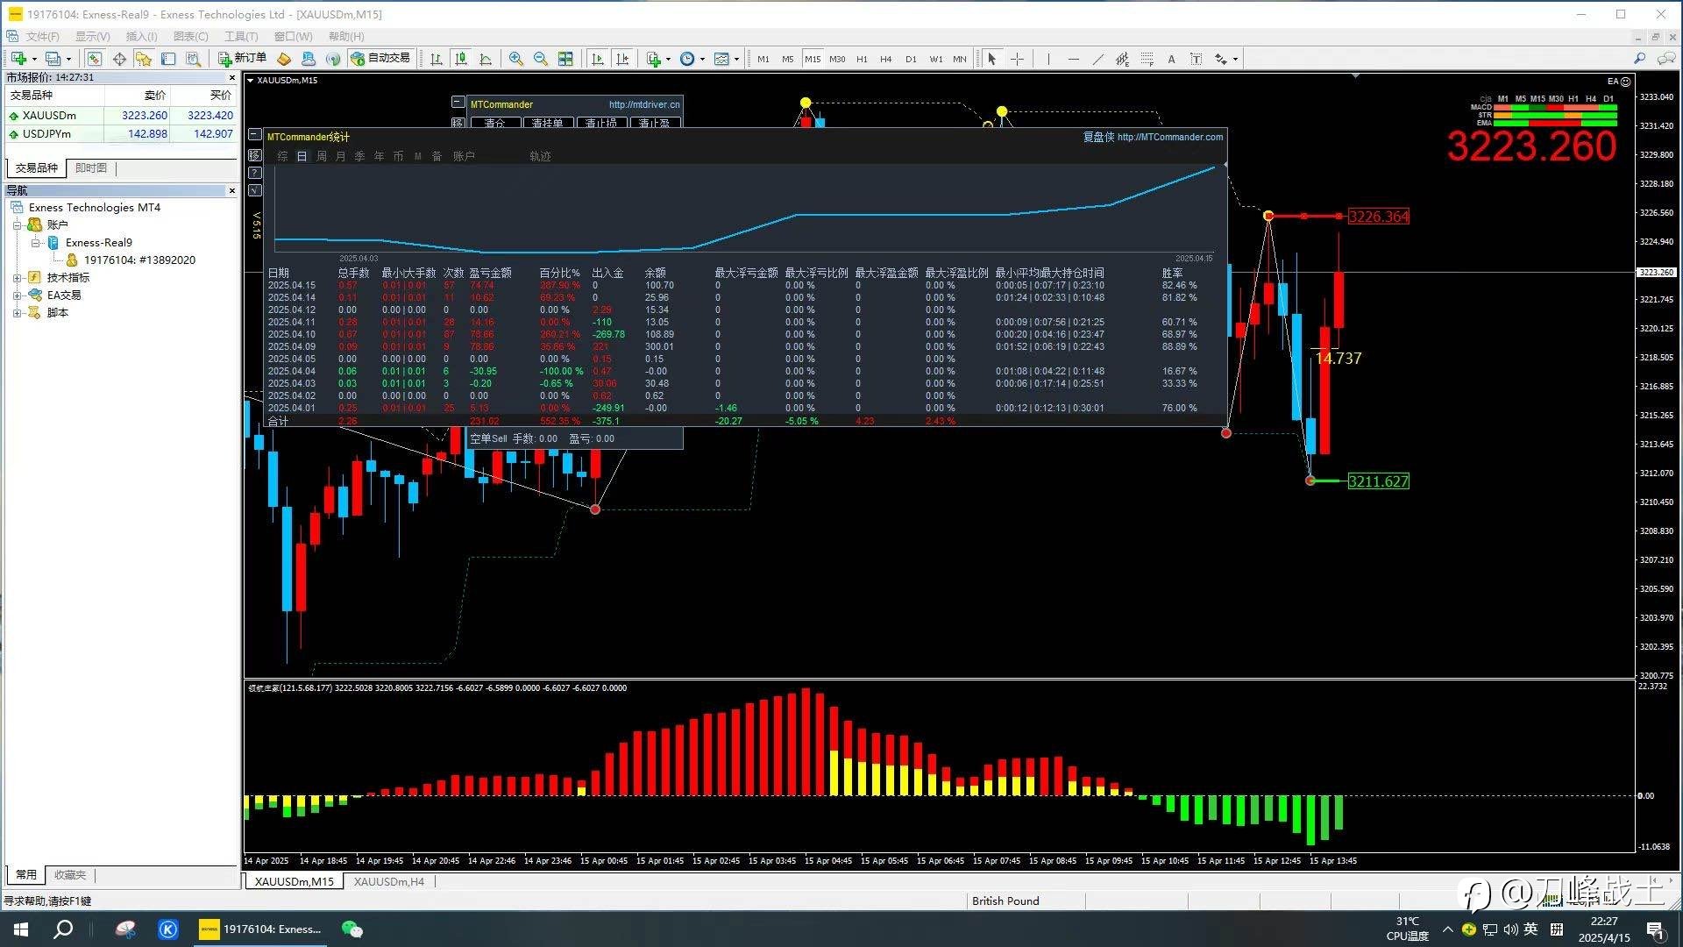Select the horizontal line drawing tool
1683x947 pixels.
point(1074,59)
